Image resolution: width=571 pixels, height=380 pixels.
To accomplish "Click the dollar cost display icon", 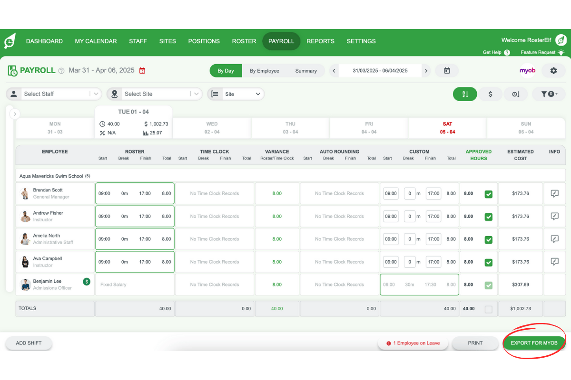I will [x=491, y=94].
